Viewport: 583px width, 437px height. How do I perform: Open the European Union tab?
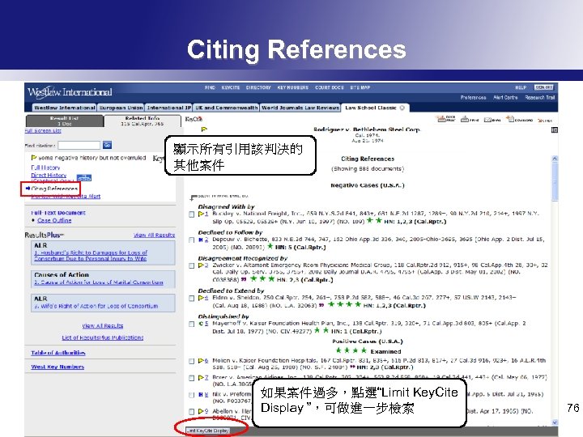point(121,108)
